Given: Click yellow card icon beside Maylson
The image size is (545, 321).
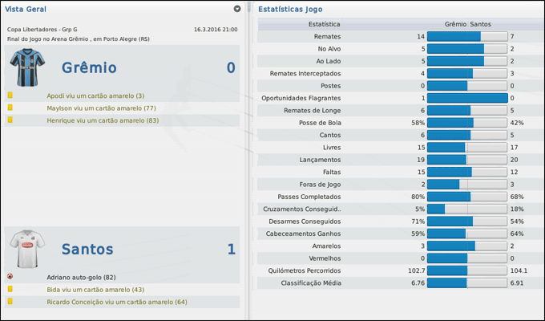Looking at the screenshot, I should click(x=10, y=108).
